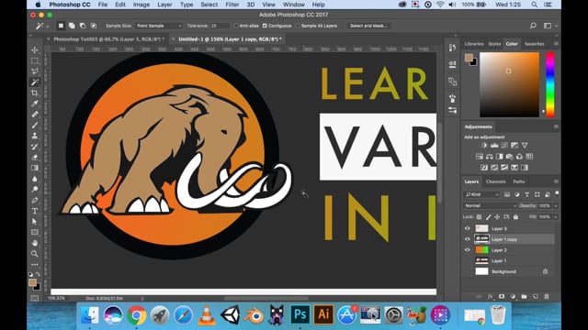The image size is (588, 330).
Task: Click the Add layer mask icon
Action: tap(502, 296)
